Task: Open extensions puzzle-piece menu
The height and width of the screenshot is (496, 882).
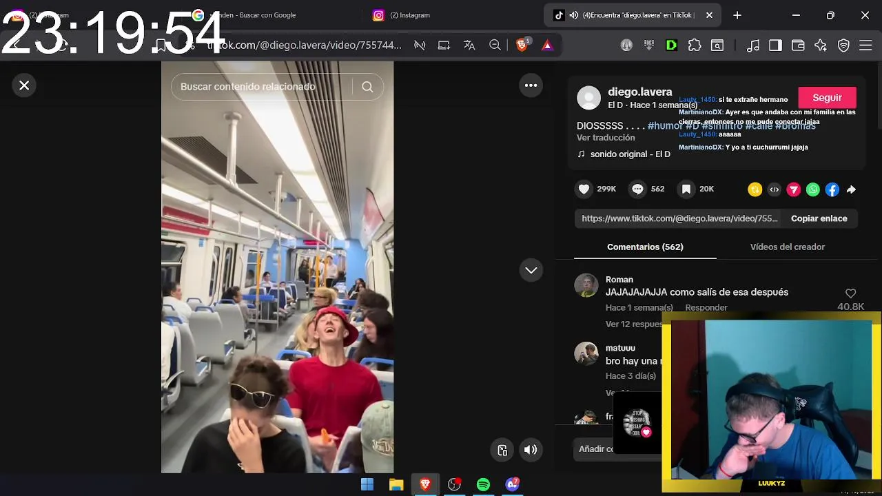Action: click(x=695, y=45)
